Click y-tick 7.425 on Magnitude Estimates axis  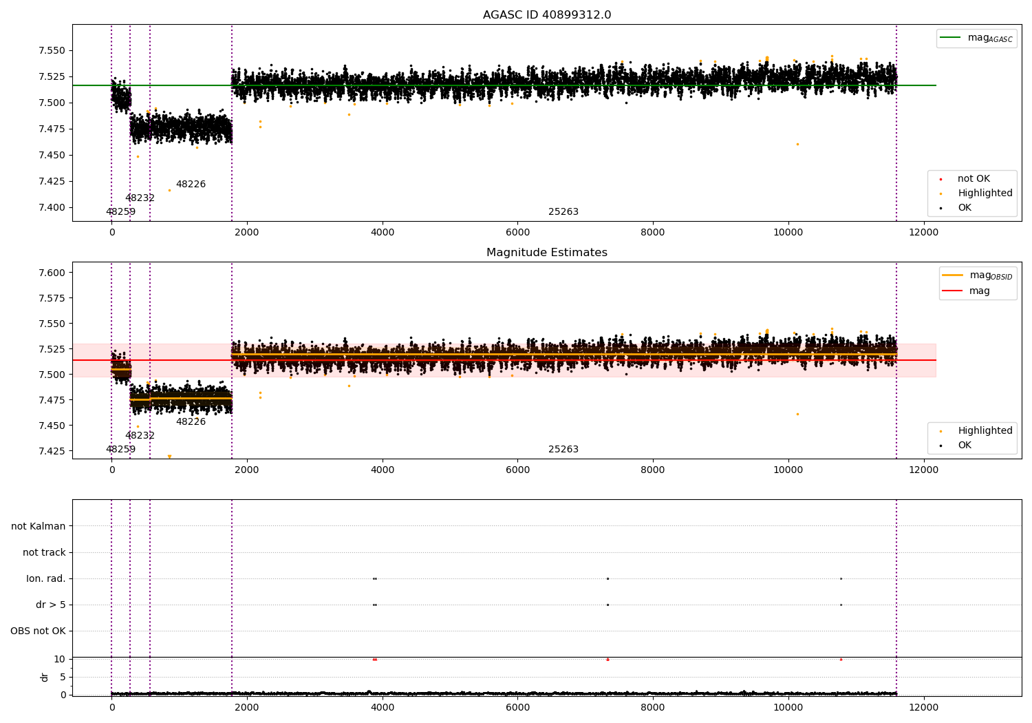click(52, 452)
